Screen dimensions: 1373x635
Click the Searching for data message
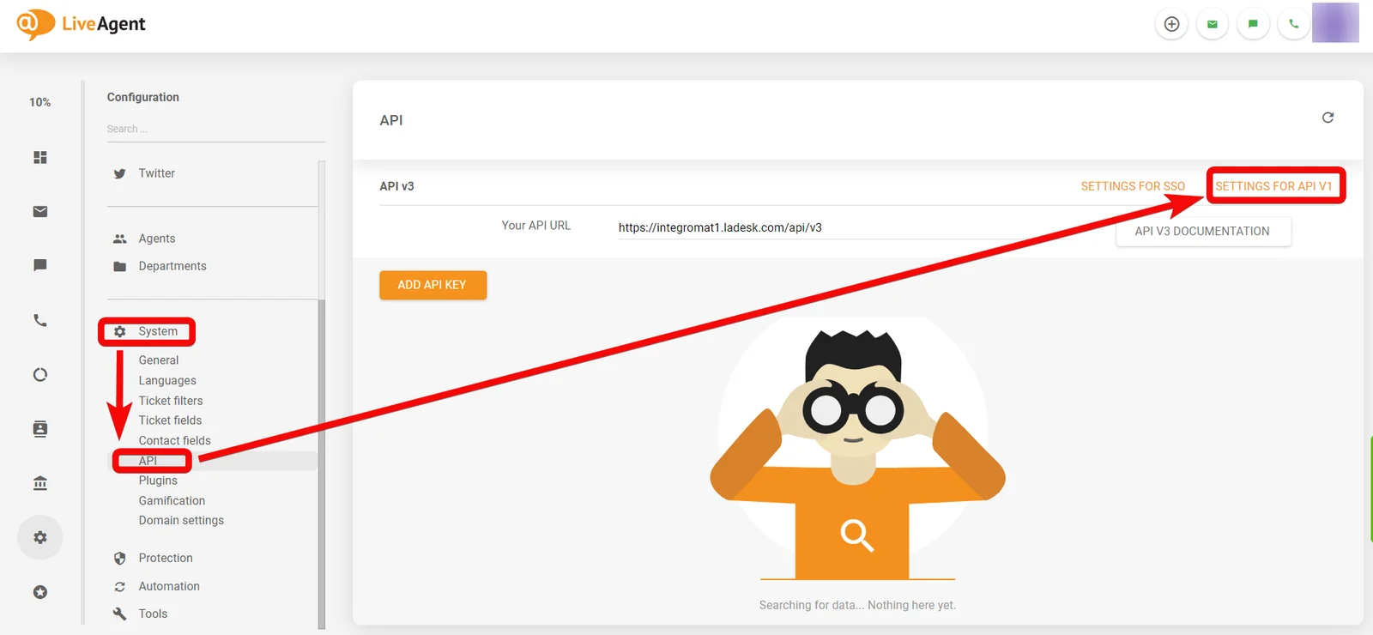click(857, 605)
